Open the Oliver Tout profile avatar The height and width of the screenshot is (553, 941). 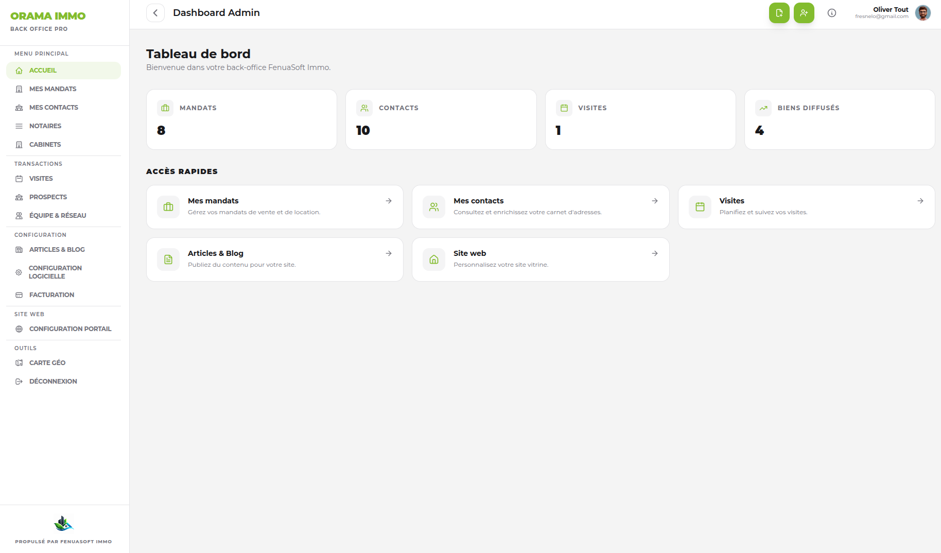[923, 13]
